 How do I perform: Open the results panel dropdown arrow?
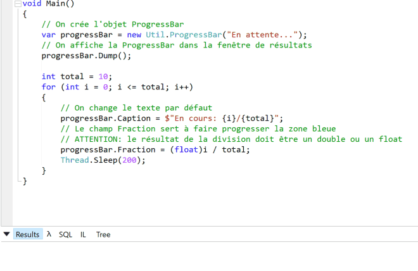pos(7,234)
